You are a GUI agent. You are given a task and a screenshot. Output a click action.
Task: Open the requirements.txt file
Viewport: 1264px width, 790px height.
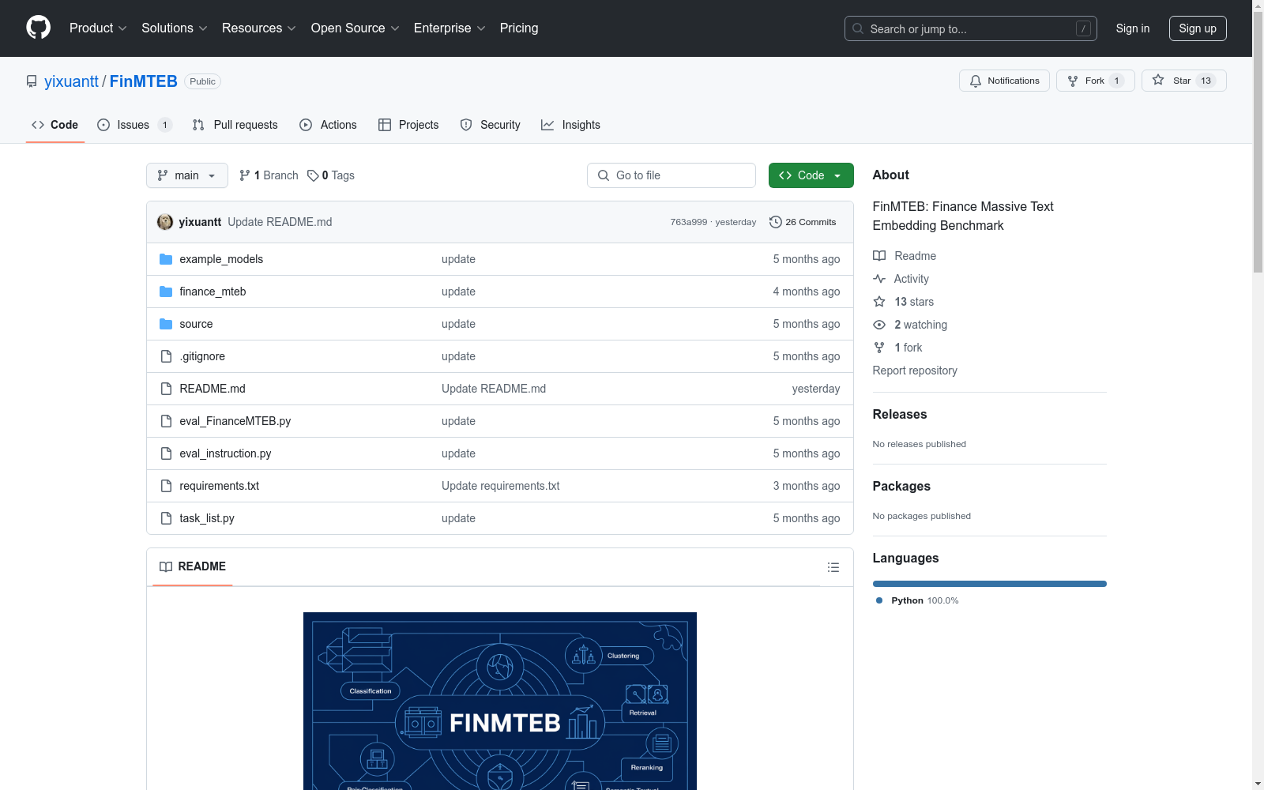point(220,486)
